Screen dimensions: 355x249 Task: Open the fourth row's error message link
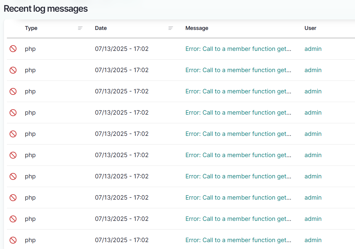[x=238, y=113]
